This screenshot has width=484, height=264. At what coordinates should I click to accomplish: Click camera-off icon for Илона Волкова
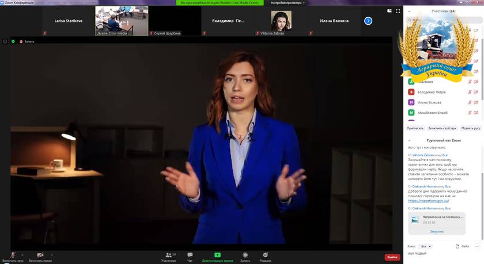tap(476, 102)
